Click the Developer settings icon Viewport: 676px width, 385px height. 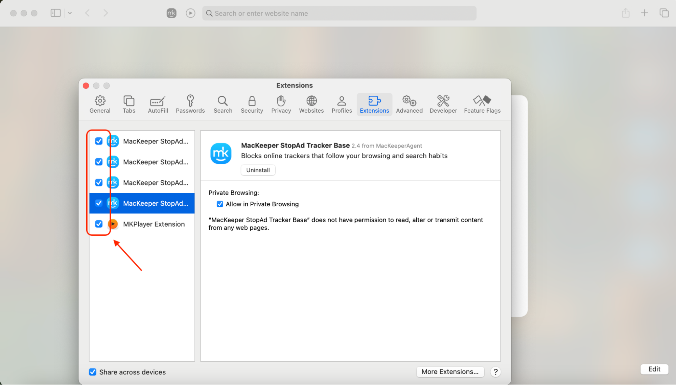point(443,104)
